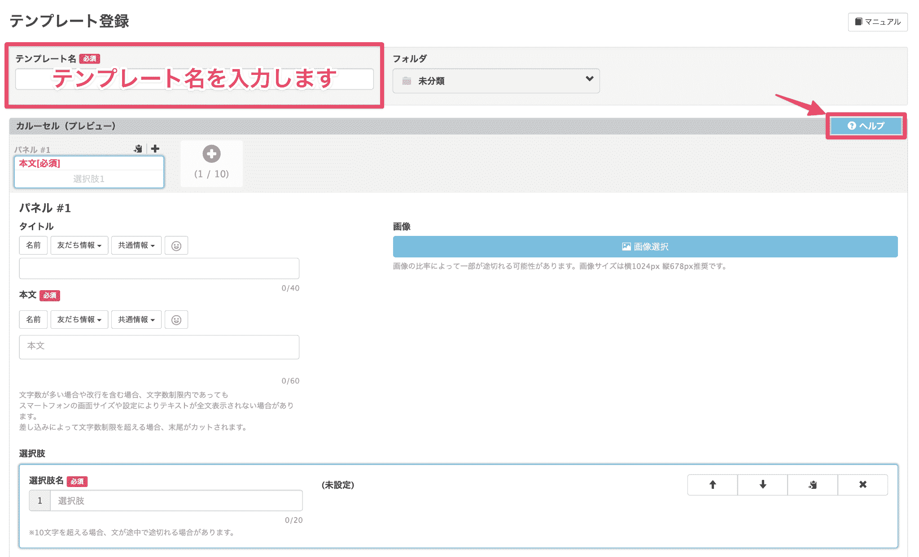The image size is (919, 557).
Task: Expand 共通情報 dropdown under タイトル
Action: (x=136, y=246)
